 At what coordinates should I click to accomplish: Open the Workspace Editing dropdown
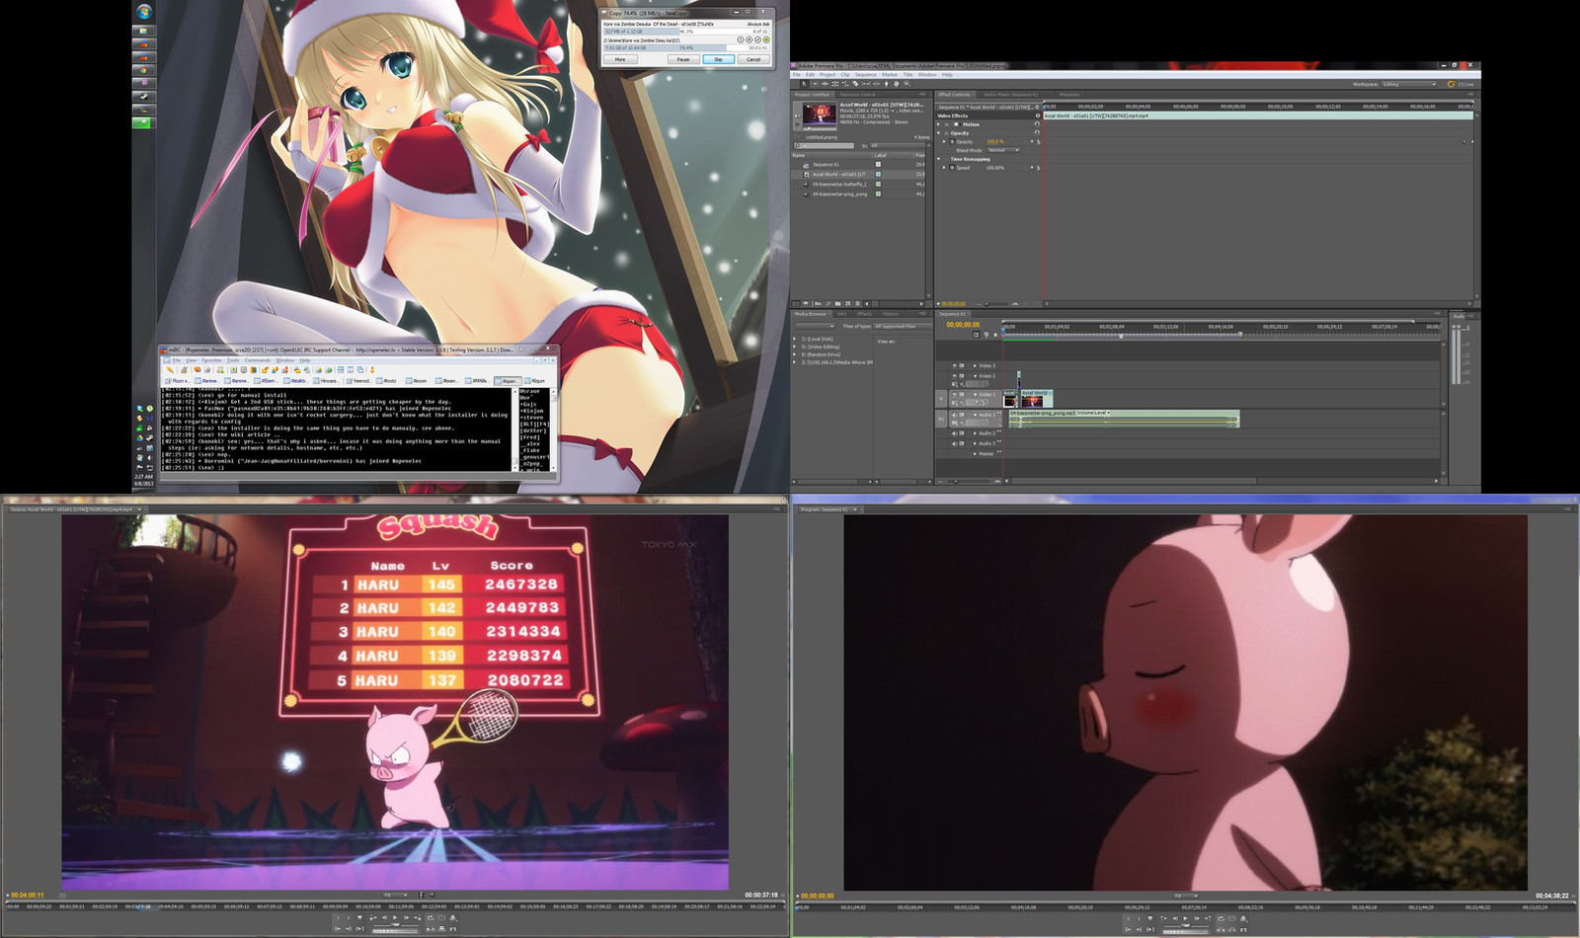point(1409,84)
